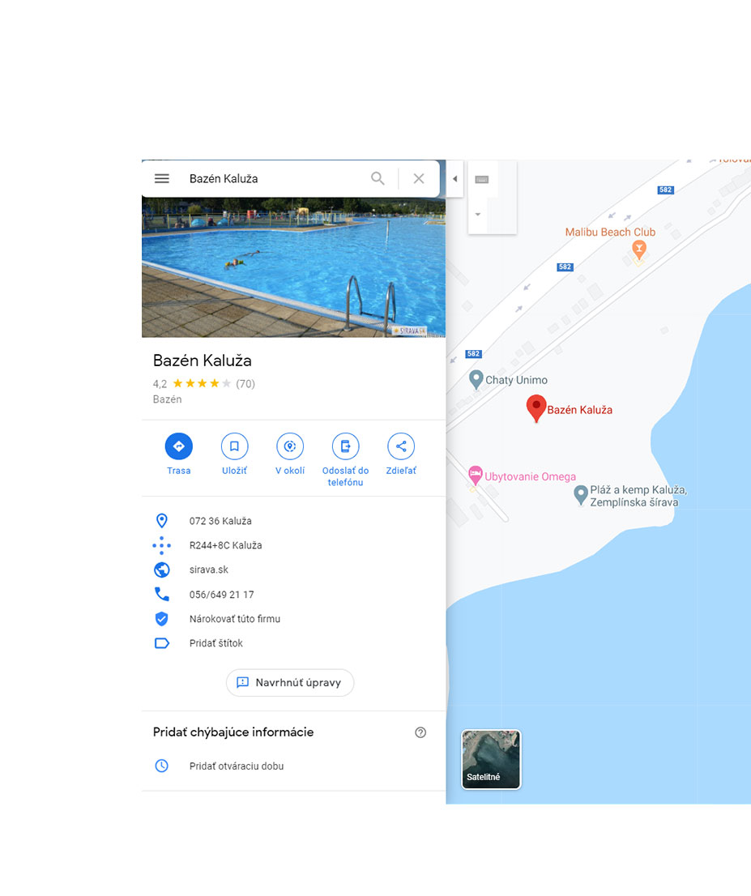
Task: Click the Trasa directions icon
Action: click(179, 446)
